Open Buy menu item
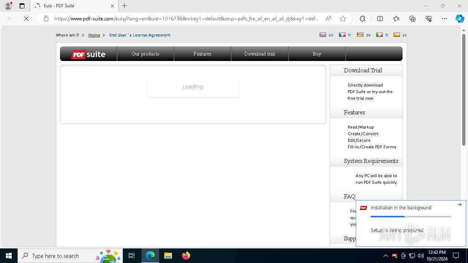The width and height of the screenshot is (468, 263). pos(317,54)
